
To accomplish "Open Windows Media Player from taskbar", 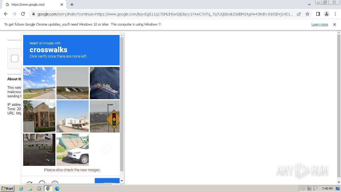I will pyautogui.click(x=39, y=189).
